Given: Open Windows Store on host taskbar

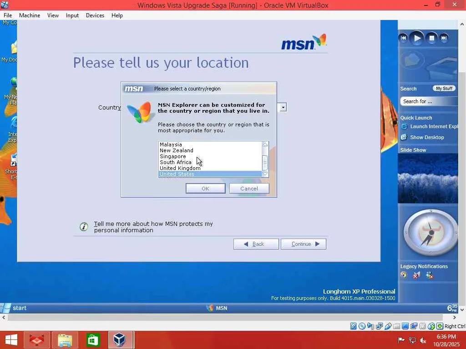Looking at the screenshot, I should 92,340.
